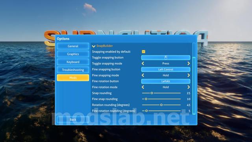This screenshot has height=142, width=252.
Task: Uncheck Snapping enabled by default
Action: (x=143, y=52)
